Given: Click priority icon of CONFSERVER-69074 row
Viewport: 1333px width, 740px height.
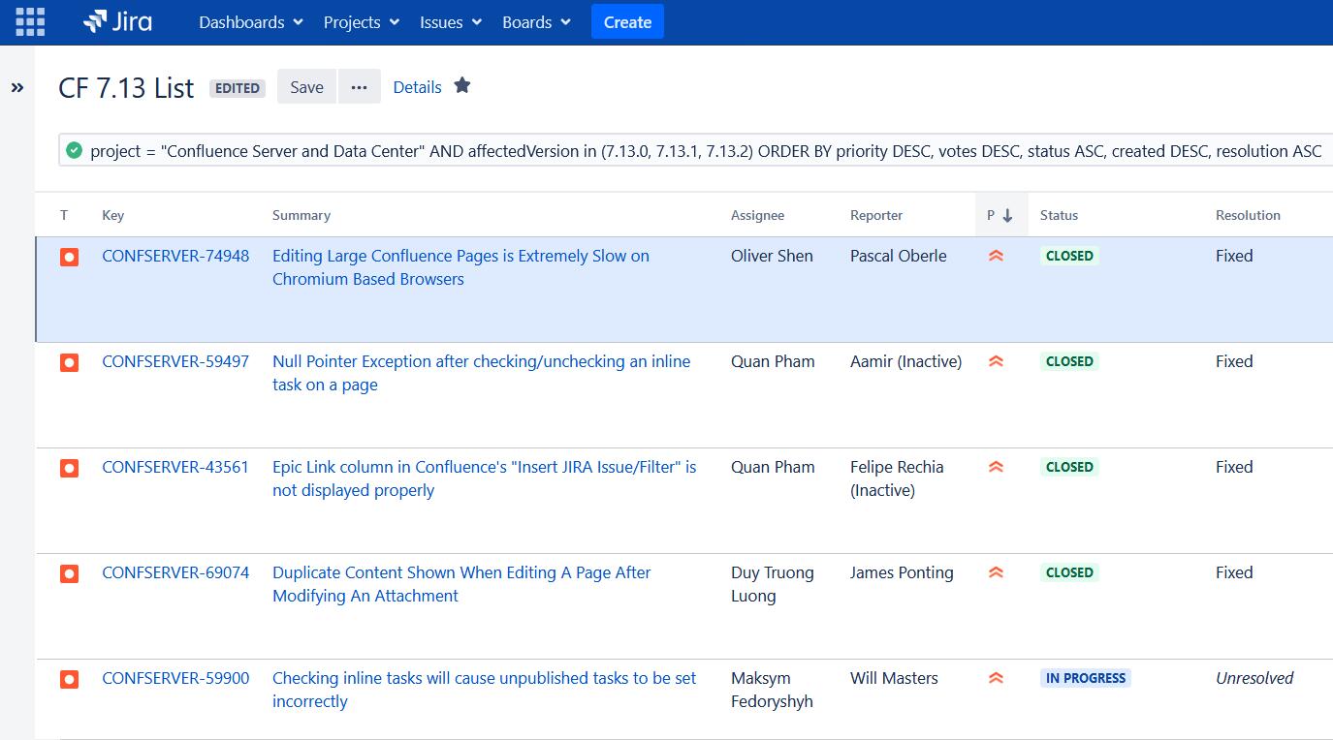Looking at the screenshot, I should pyautogui.click(x=996, y=572).
